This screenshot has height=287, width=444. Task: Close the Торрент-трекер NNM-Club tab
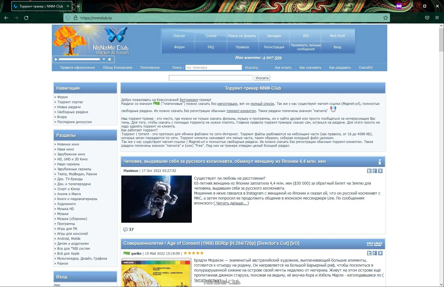(68, 6)
